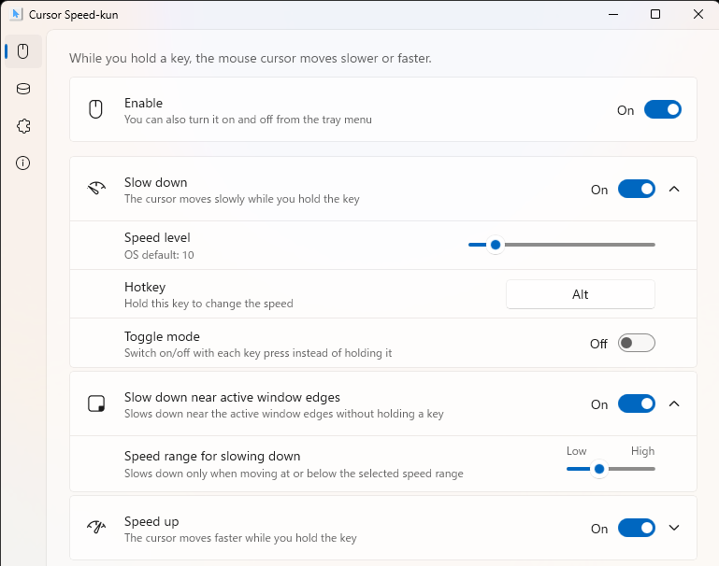Screen dimensions: 719x566
Task: Click the header text about holding a key
Action: [x=251, y=59]
